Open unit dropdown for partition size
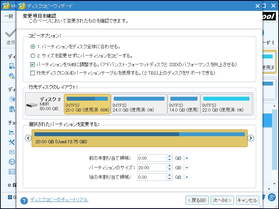The width and height of the screenshot is (279, 209). coord(187,168)
